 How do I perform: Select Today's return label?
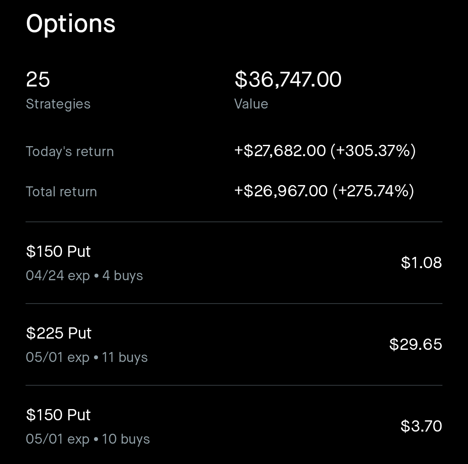(x=70, y=152)
